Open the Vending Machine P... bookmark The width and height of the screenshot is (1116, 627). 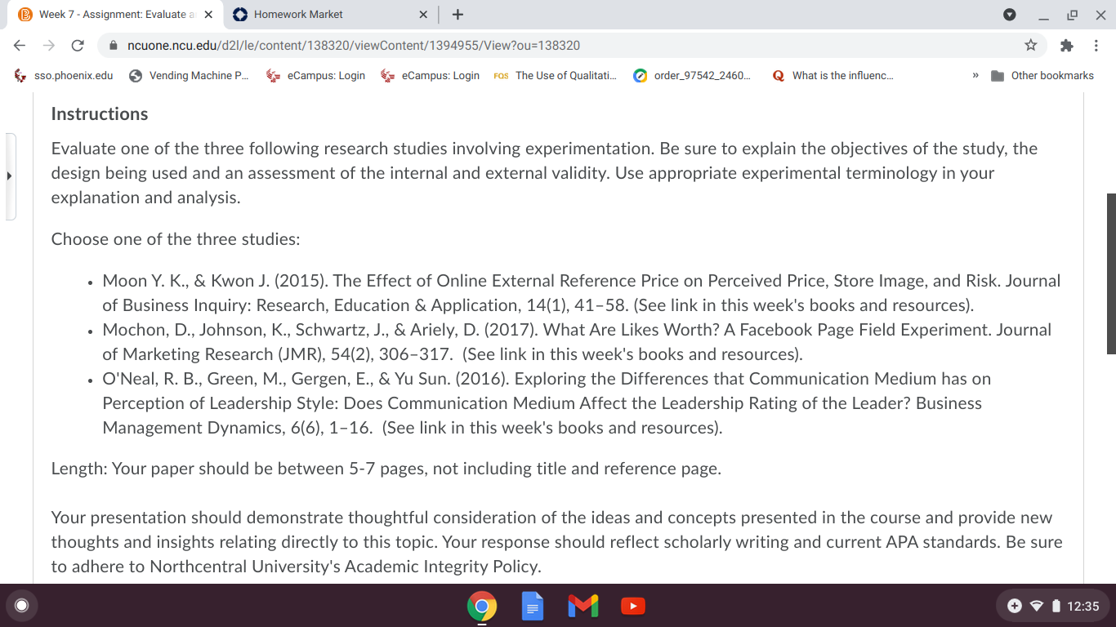click(x=190, y=75)
